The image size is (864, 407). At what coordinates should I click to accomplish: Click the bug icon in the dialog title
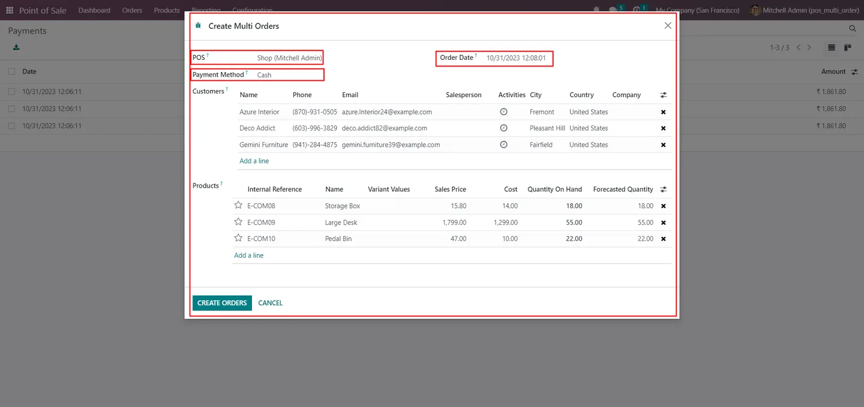point(199,26)
